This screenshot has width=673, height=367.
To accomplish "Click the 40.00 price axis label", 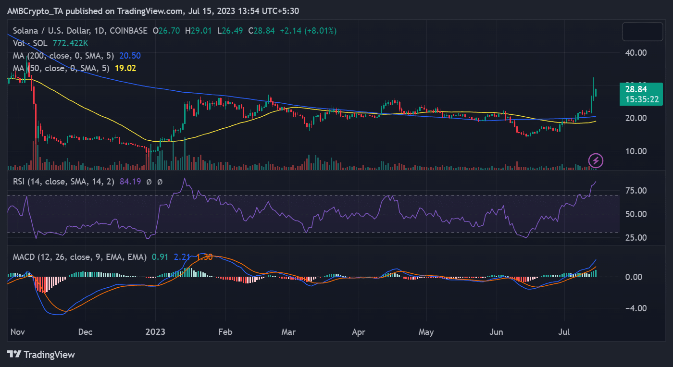I will click(x=636, y=52).
